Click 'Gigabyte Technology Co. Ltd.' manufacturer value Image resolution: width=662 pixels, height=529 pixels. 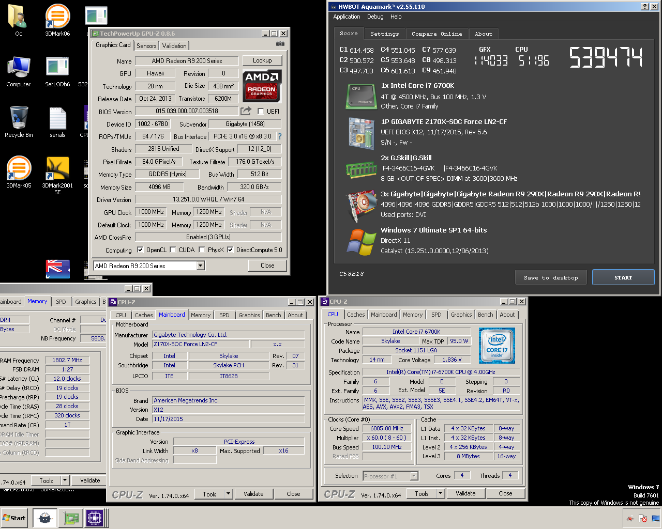190,335
